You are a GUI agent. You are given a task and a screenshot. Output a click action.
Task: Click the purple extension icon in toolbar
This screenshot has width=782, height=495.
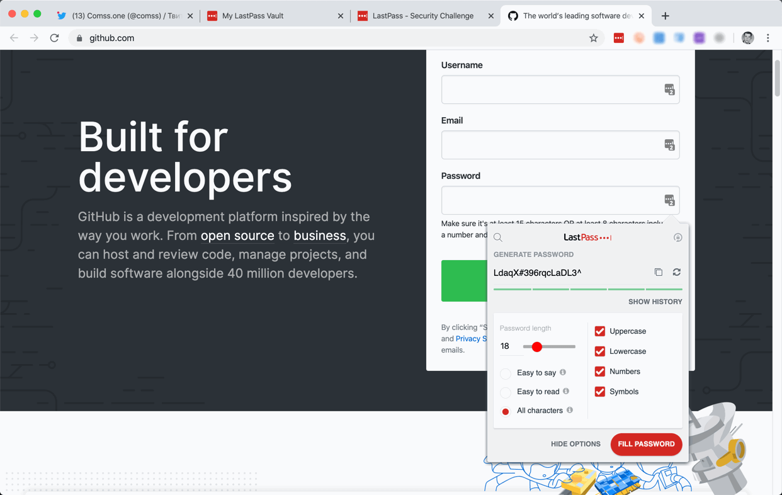[x=700, y=38]
